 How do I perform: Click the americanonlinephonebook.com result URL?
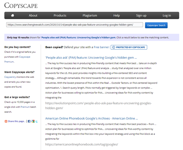pyautogui.click(x=82, y=144)
